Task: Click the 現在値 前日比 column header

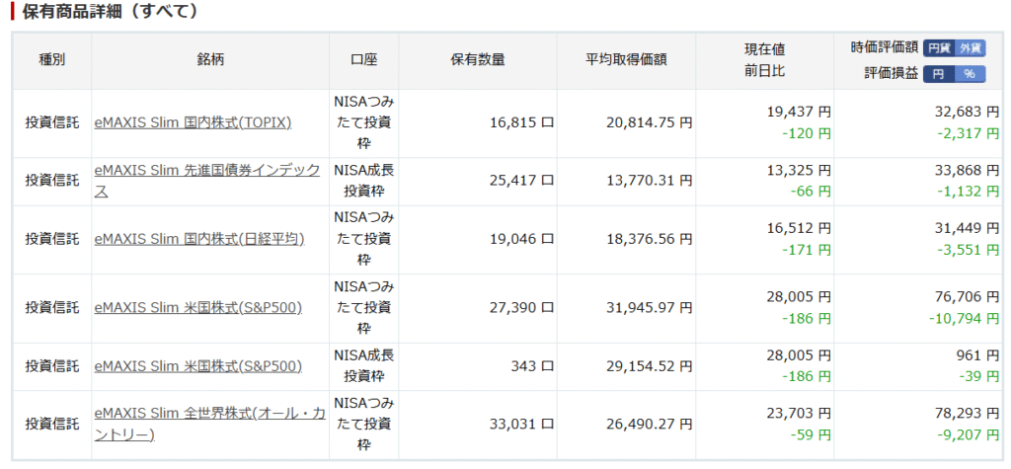Action: (764, 60)
